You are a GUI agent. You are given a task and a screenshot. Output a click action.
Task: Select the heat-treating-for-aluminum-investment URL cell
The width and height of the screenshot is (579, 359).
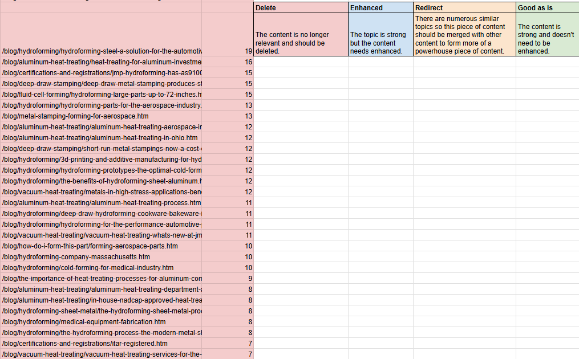click(x=102, y=62)
